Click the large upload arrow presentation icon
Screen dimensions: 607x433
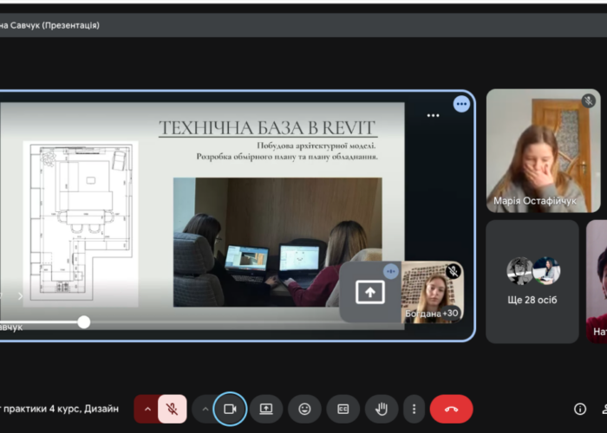(370, 293)
